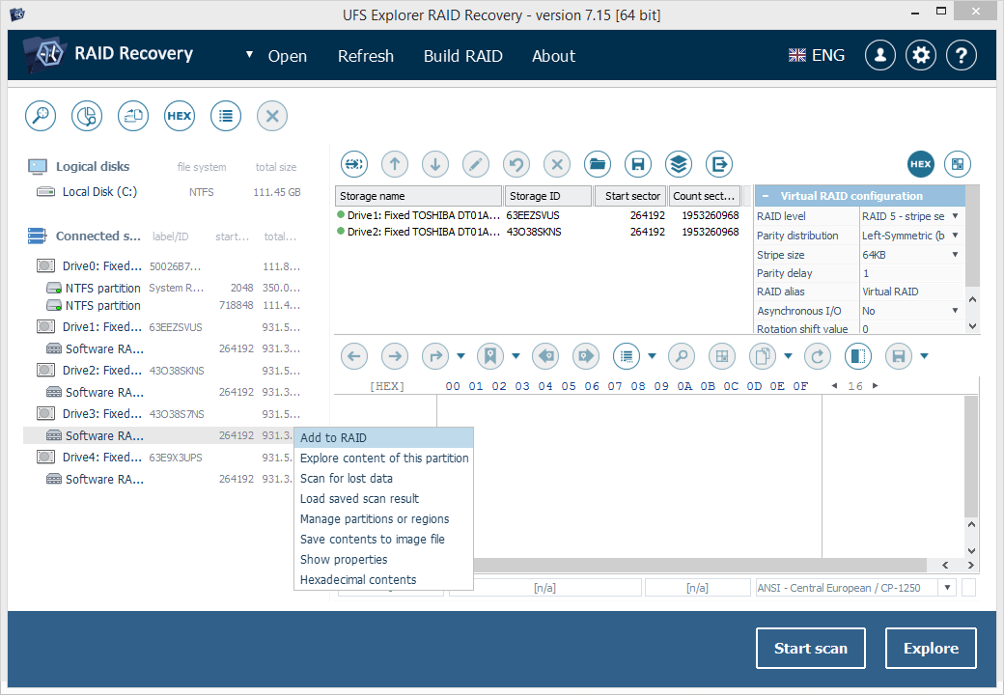1004x695 pixels.
Task: Open the RAID level dropdown
Action: tap(955, 216)
